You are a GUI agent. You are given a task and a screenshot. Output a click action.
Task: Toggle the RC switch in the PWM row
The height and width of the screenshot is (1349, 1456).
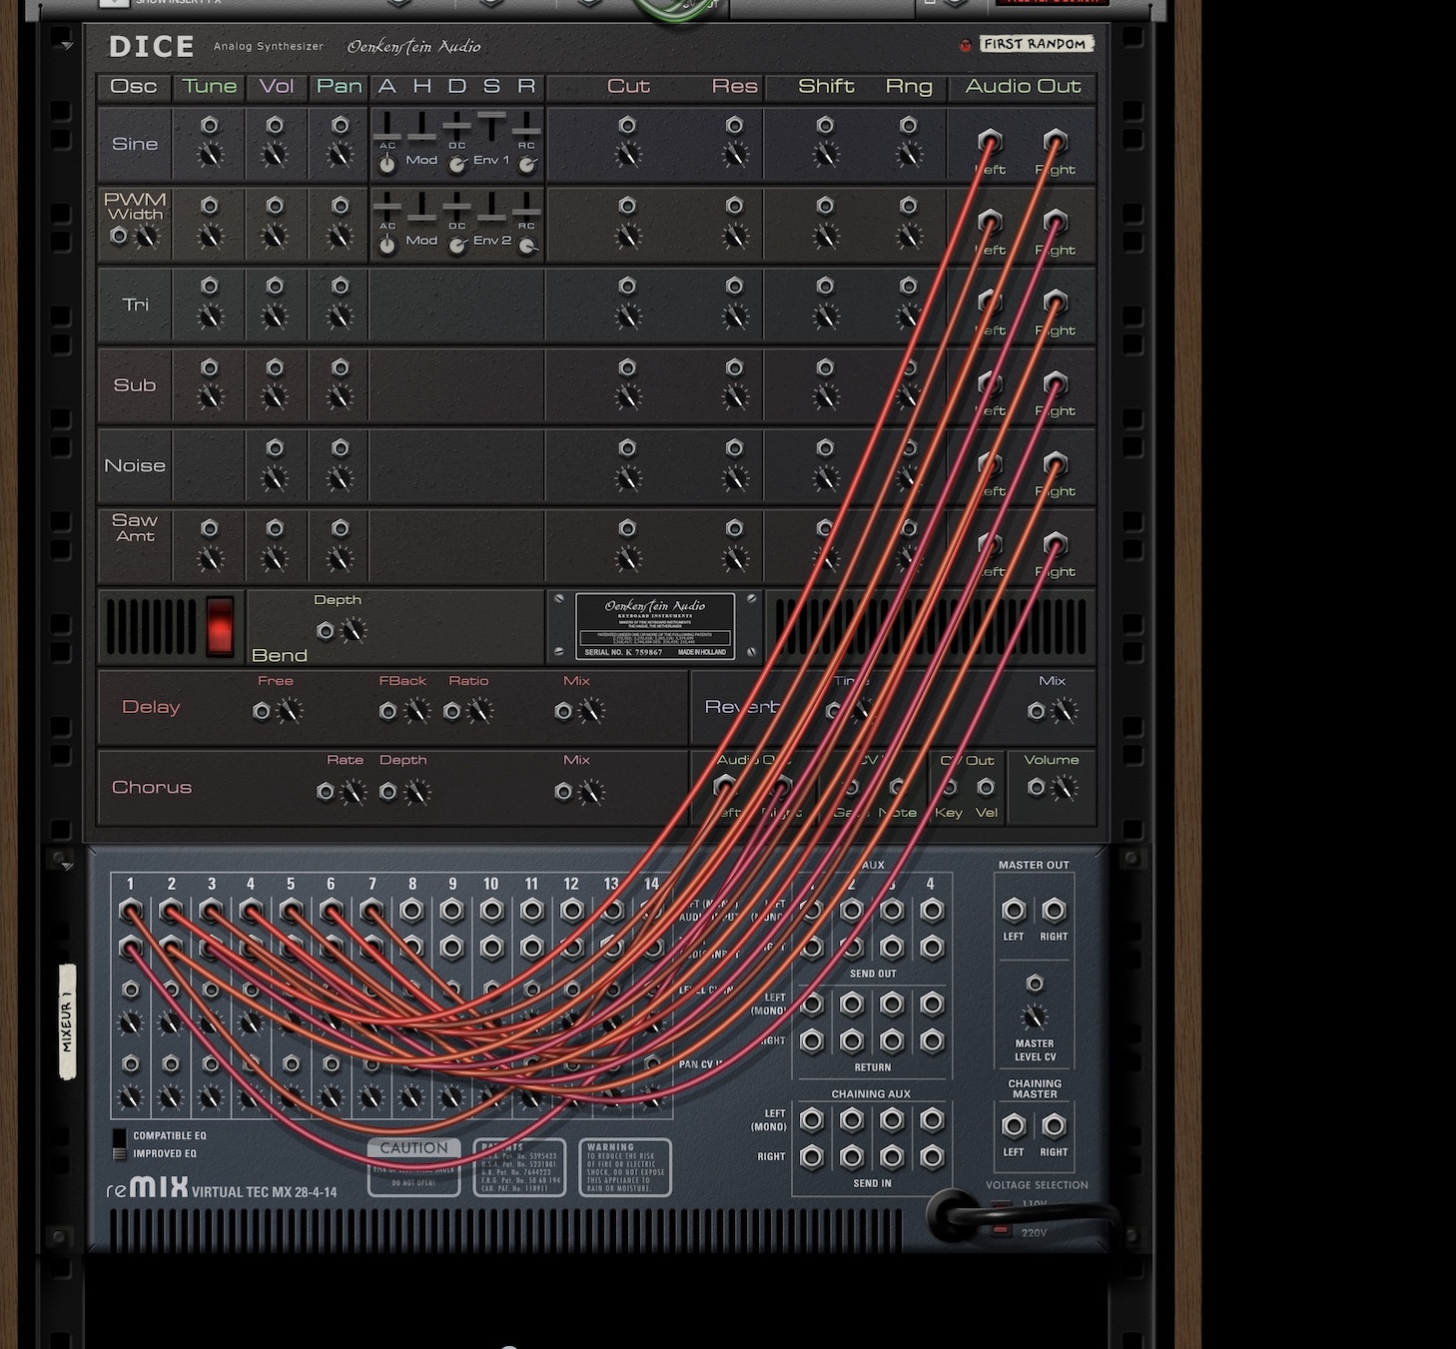tap(527, 246)
